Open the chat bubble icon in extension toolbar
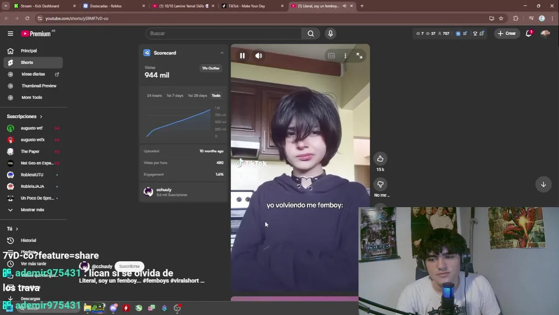This screenshot has height=315, width=559. coord(482,33)
